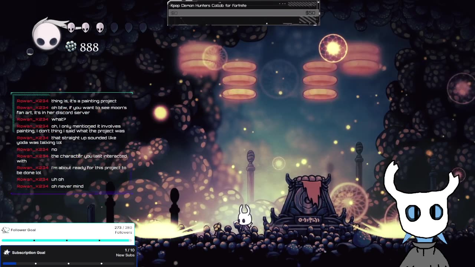The width and height of the screenshot is (475, 267).
Task: Click chat message 'thing is, it's a painting project'
Action: tap(67, 101)
